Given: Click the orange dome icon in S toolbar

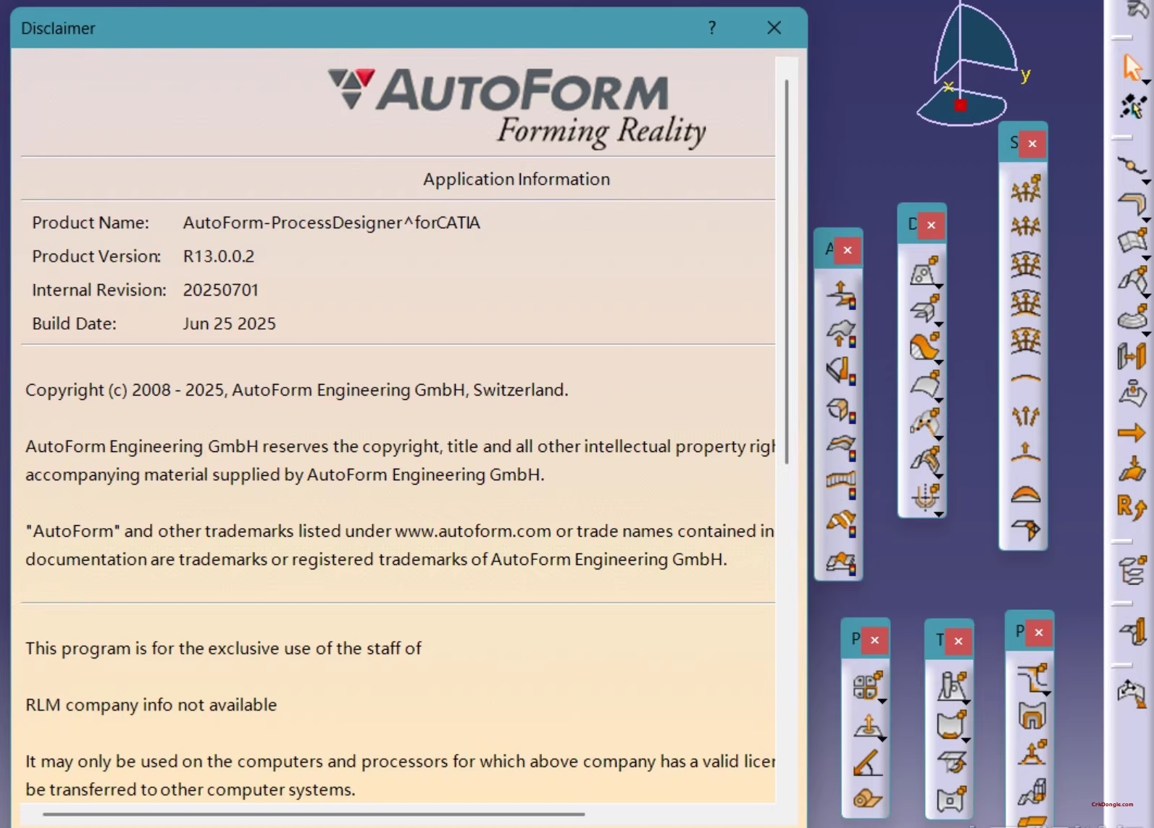Looking at the screenshot, I should tap(1026, 493).
